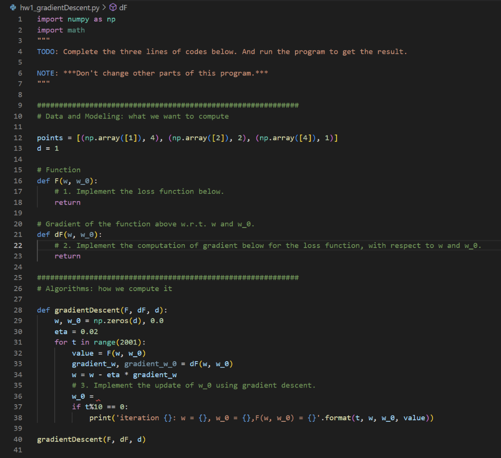Click the 'points' variable assignment
501x458 pixels.
coord(187,138)
